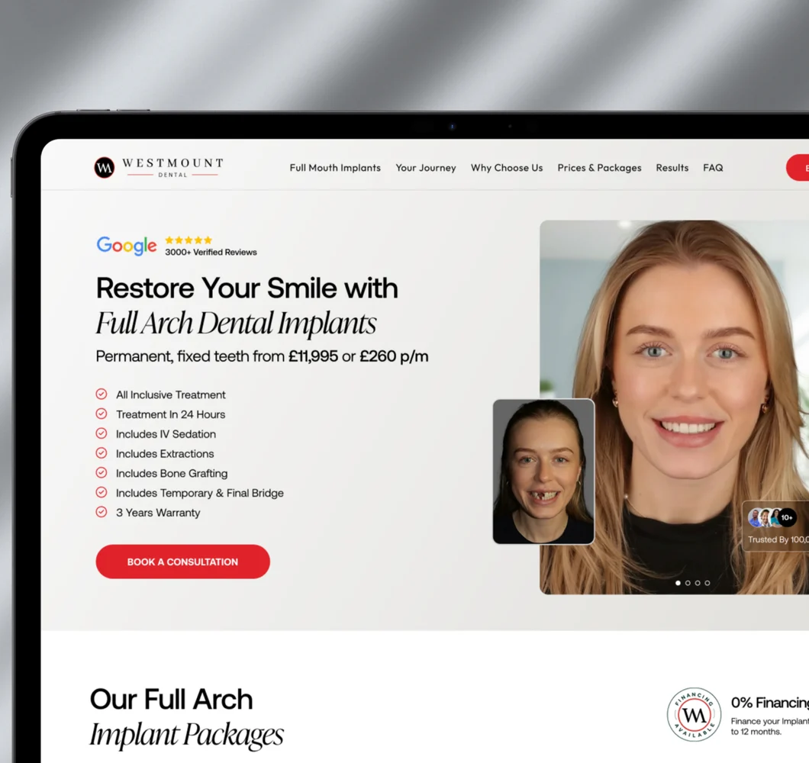The width and height of the screenshot is (809, 763).
Task: Click check icon beside Treatment In 24 Hours
Action: tap(102, 414)
